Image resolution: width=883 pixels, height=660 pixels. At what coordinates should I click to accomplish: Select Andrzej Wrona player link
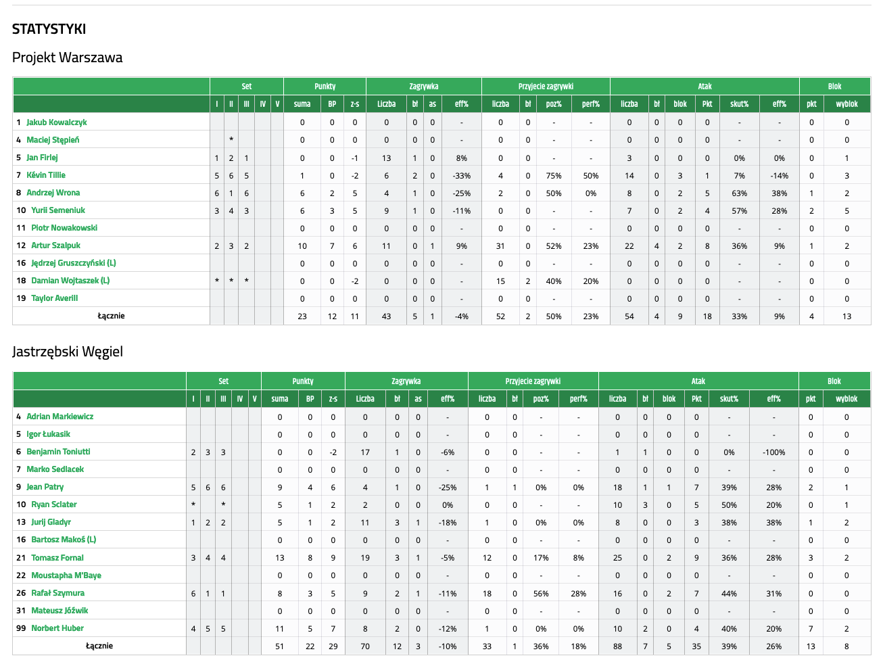click(53, 193)
